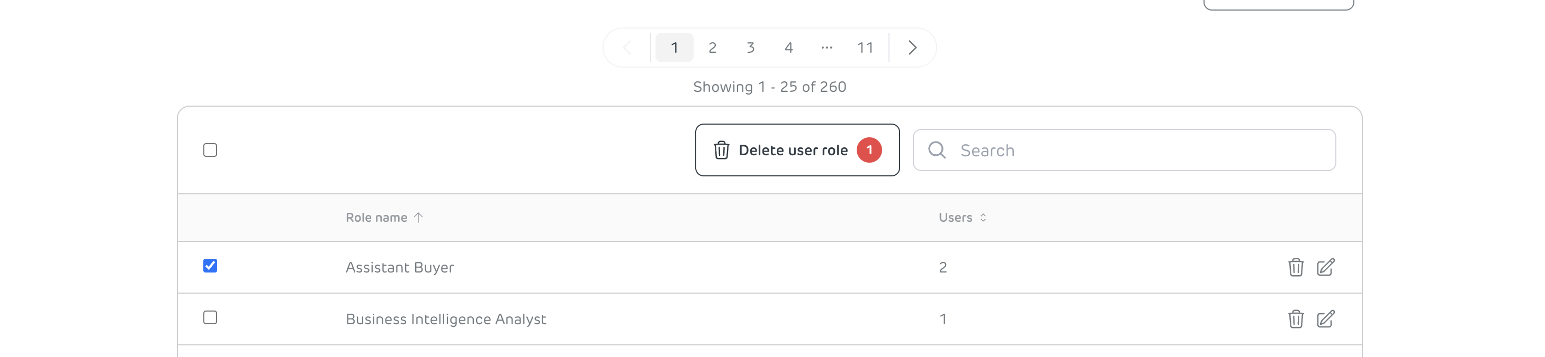Jump to page 11
This screenshot has width=1545, height=357.
click(865, 47)
